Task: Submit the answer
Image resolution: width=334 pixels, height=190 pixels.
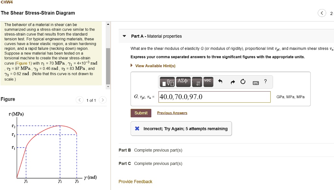Action: 141,113
